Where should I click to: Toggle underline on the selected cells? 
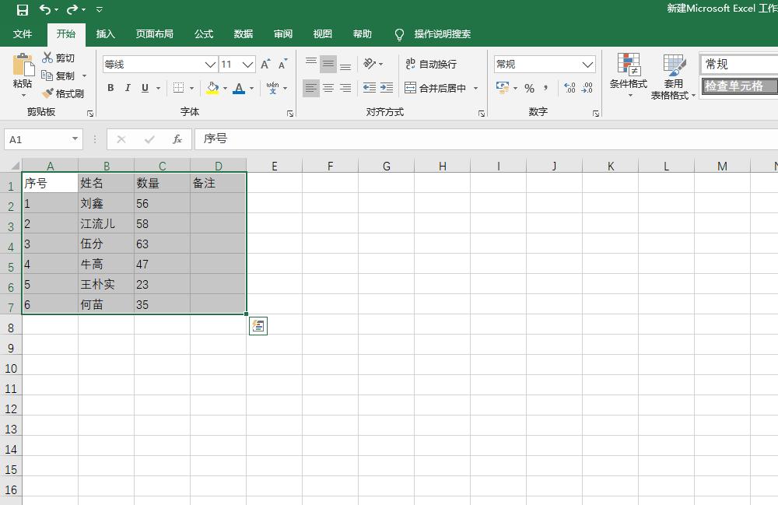(x=145, y=88)
